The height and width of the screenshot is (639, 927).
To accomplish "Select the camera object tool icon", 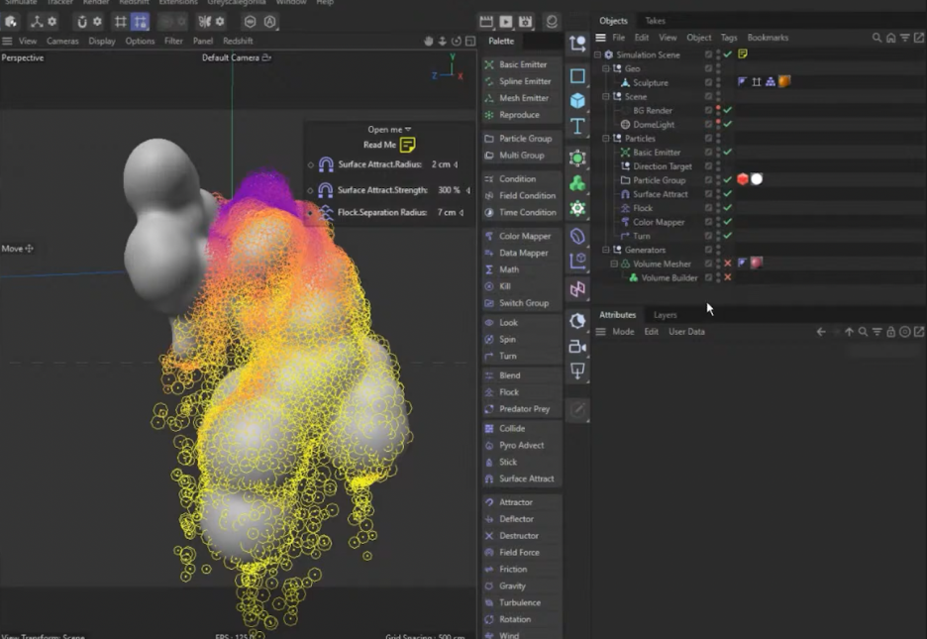I will tap(577, 347).
